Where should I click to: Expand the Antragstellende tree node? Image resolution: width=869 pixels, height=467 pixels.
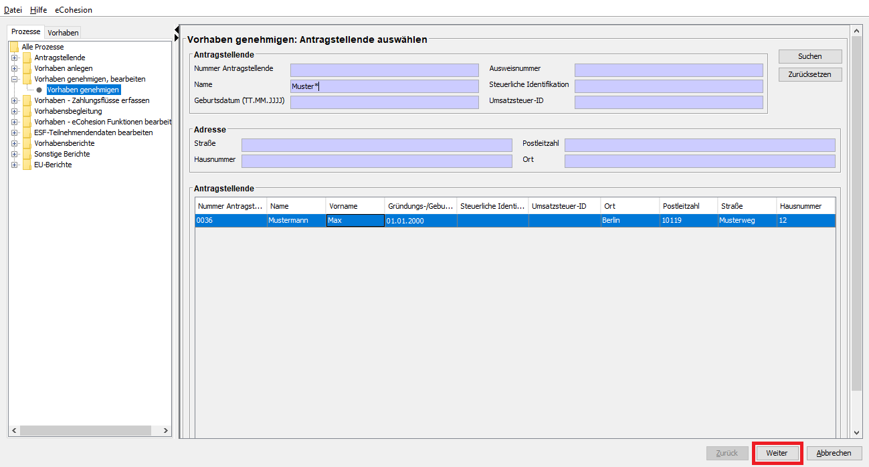click(14, 58)
